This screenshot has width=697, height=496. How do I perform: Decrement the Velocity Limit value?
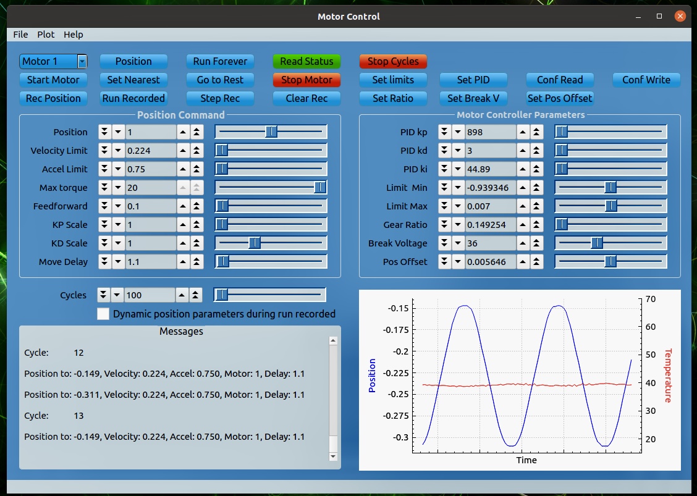(117, 150)
